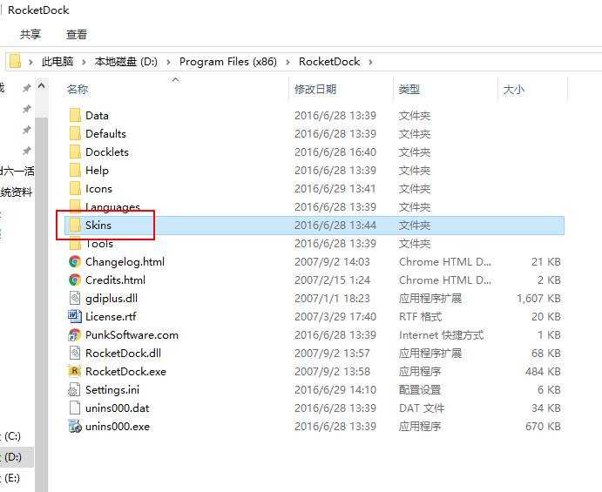The width and height of the screenshot is (602, 492).
Task: Select the Tools folder name
Action: [99, 243]
